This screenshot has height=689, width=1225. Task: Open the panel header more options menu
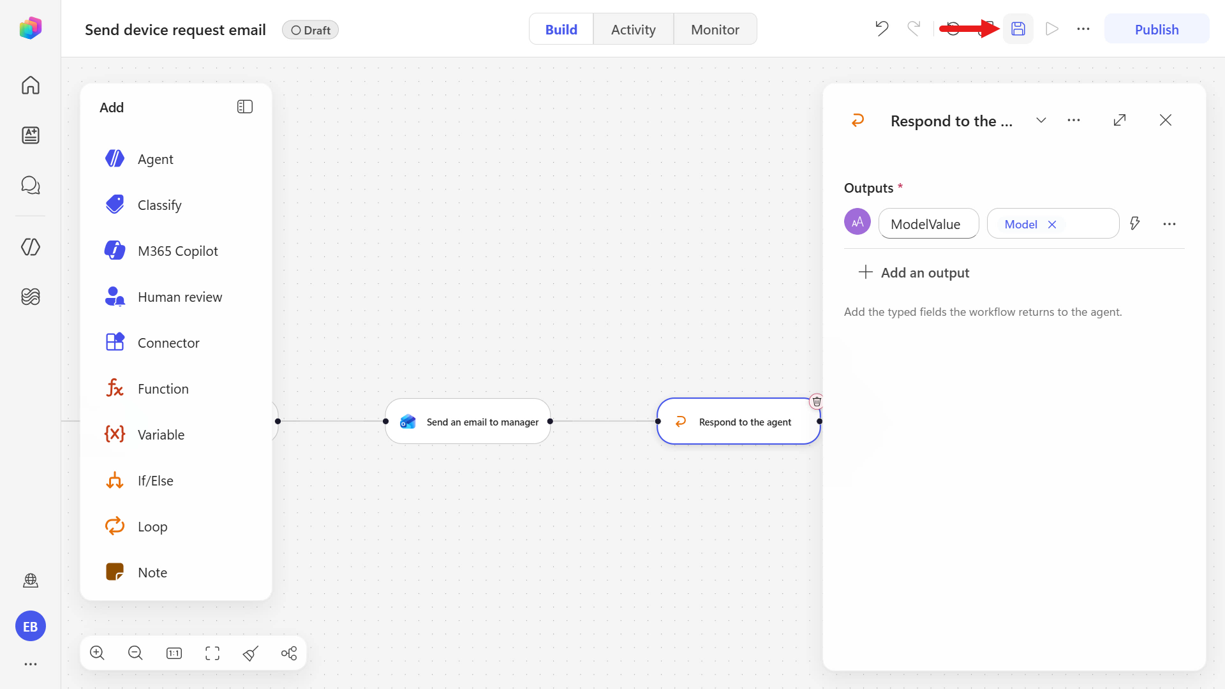coord(1074,120)
